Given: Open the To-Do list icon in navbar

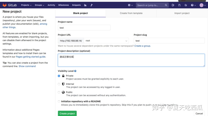Looking at the screenshot, I should point(186,5).
